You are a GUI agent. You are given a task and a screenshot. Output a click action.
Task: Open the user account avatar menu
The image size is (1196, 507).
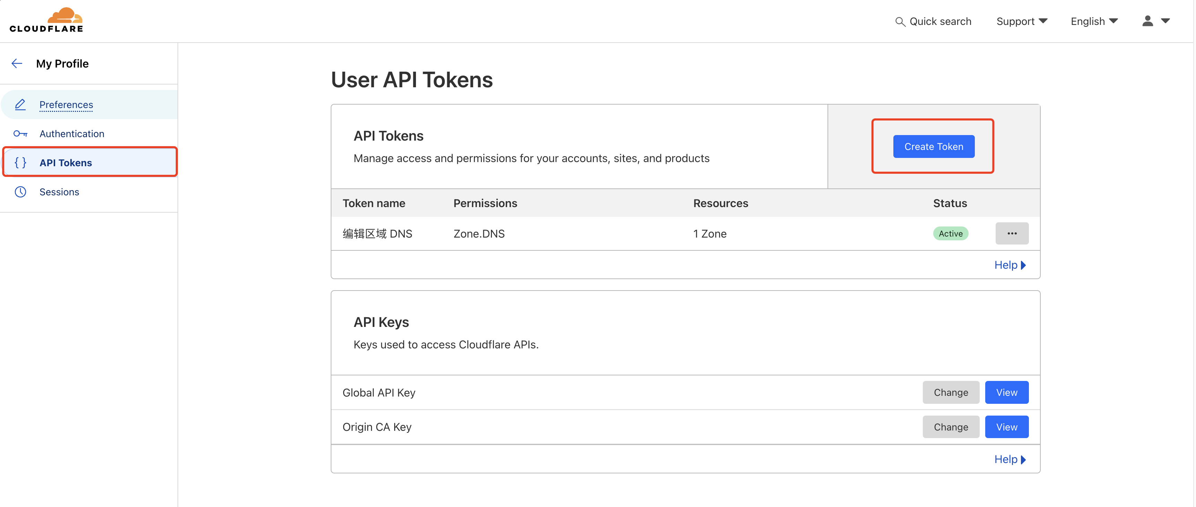click(x=1155, y=21)
